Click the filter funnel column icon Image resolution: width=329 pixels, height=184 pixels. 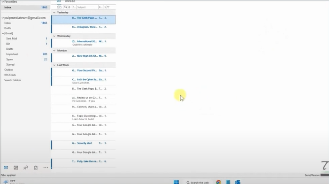108,7
